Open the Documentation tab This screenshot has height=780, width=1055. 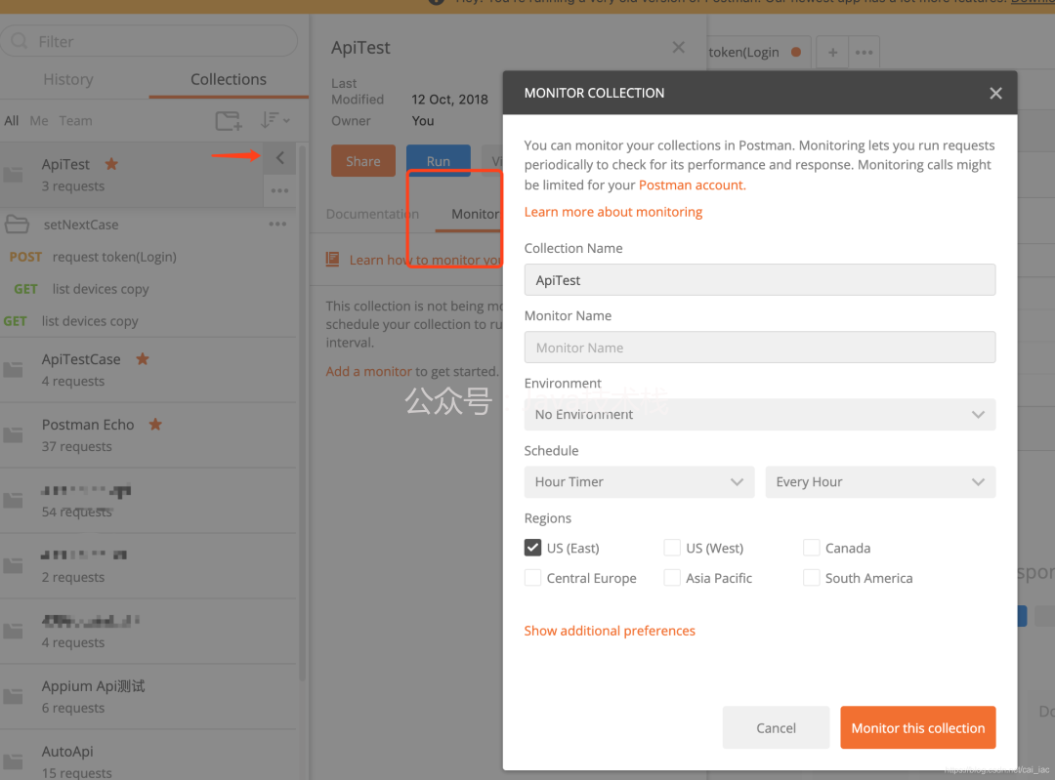[372, 214]
